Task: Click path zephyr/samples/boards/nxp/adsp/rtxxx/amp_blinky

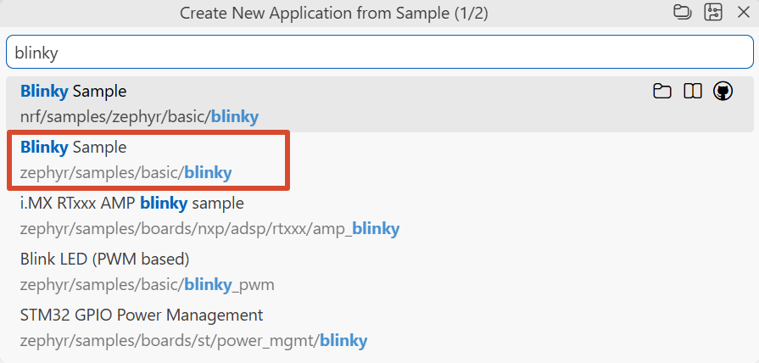Action: [x=209, y=228]
